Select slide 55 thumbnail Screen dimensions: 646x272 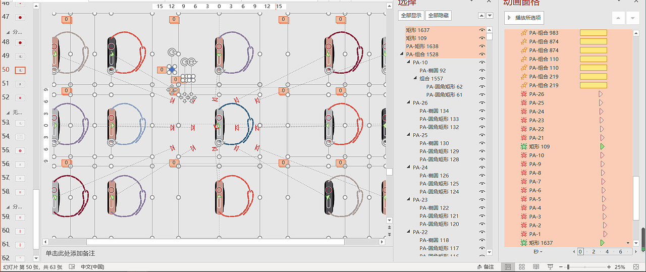point(20,150)
